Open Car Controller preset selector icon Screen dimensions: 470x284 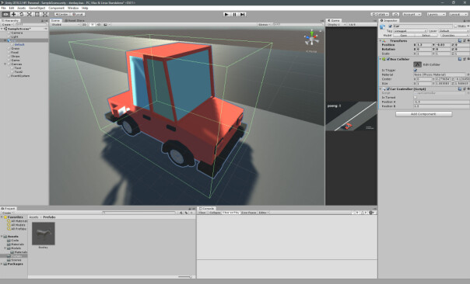(465, 88)
